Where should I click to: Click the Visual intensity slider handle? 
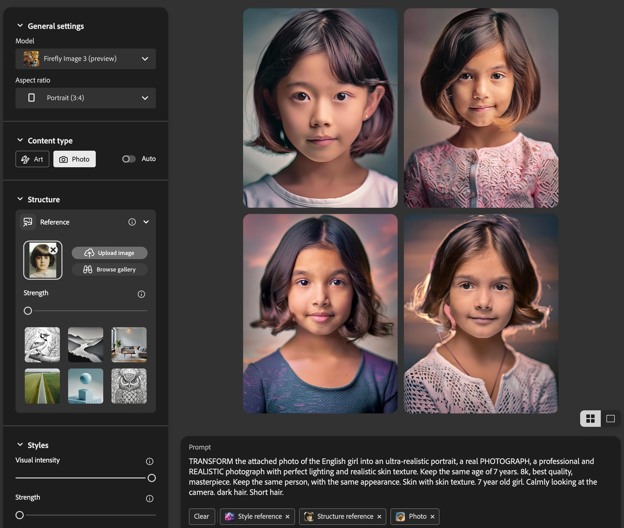151,478
